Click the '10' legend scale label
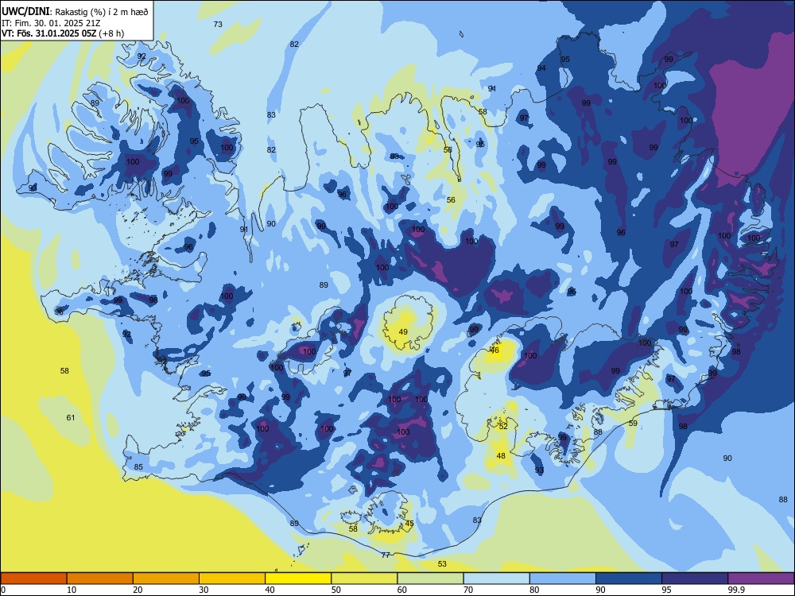Image resolution: width=795 pixels, height=596 pixels. [x=72, y=590]
